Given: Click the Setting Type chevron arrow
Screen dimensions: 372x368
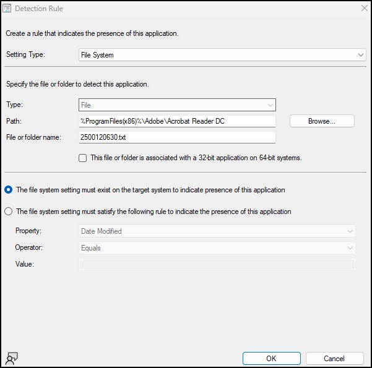Looking at the screenshot, I should [361, 55].
